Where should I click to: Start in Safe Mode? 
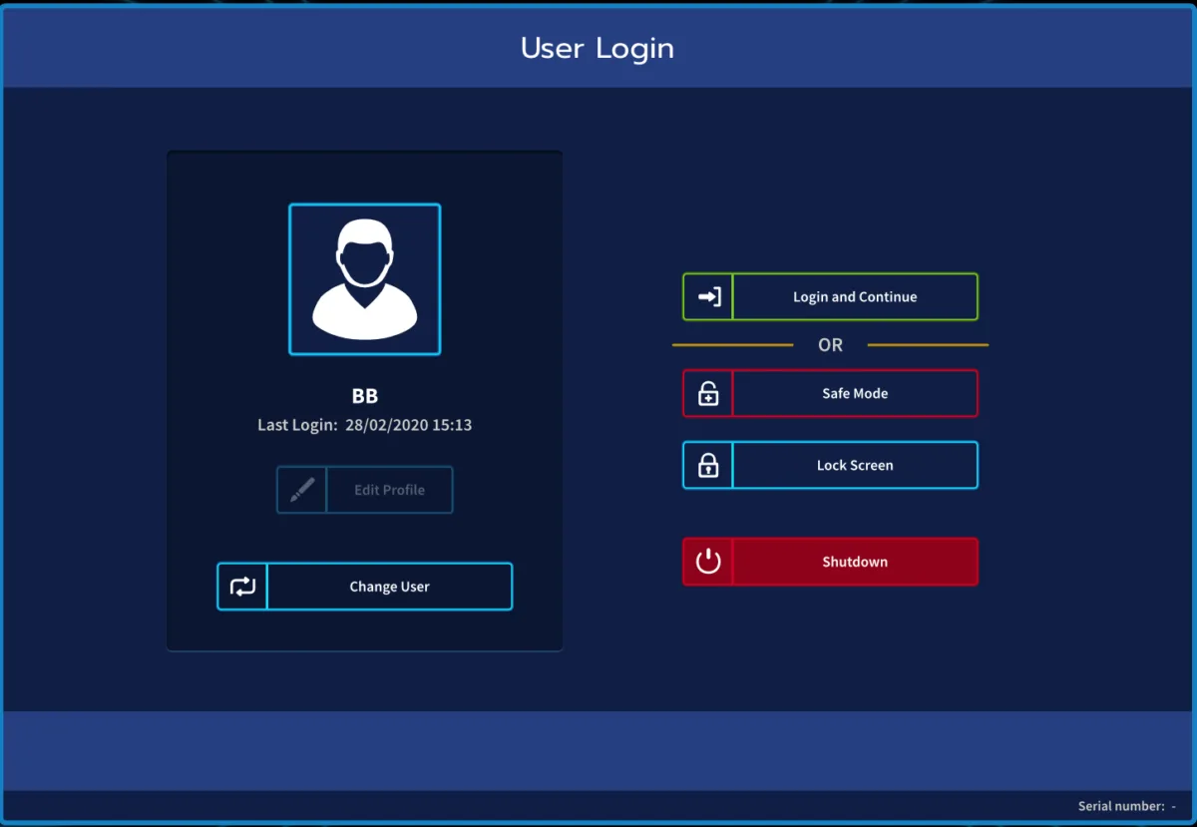point(830,394)
